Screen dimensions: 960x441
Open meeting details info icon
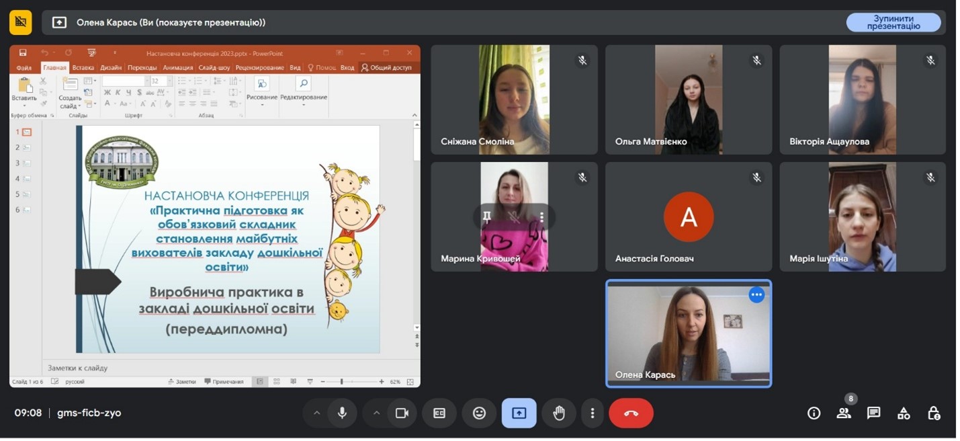coord(814,413)
